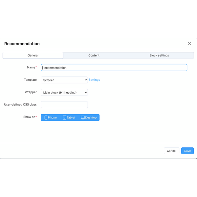Switch to the General tab
Screen dimensions: 197x197
click(33, 55)
